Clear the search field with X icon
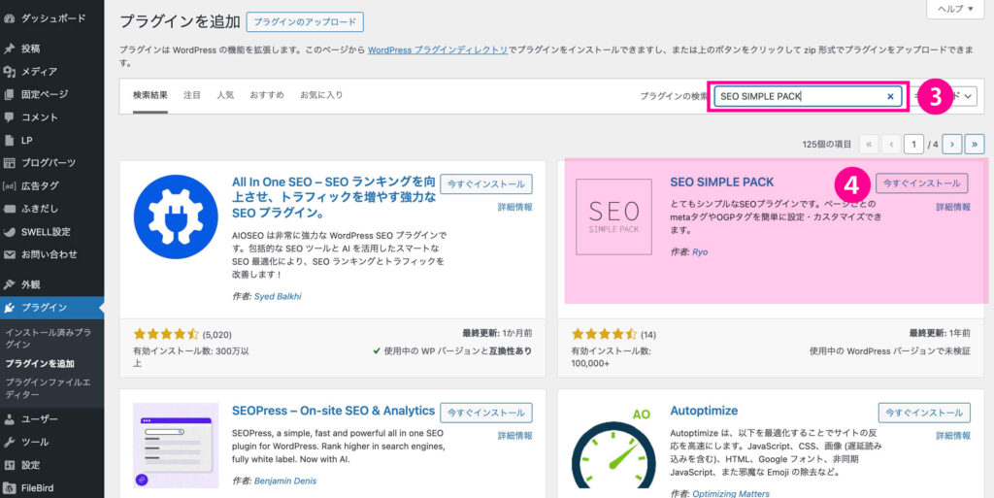 (x=890, y=96)
